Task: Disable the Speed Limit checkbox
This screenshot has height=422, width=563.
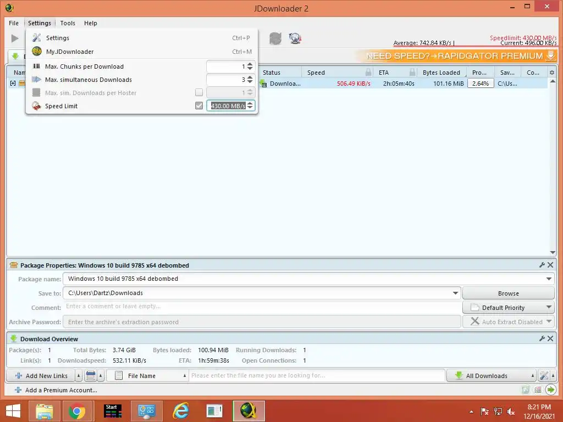Action: 199,105
